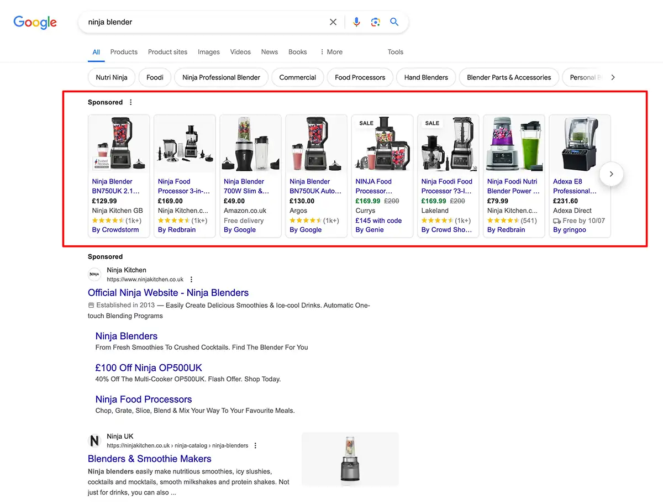Select the All tab
Viewport: 663px width, 504px height.
(96, 52)
